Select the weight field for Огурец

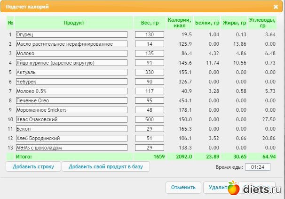point(150,34)
